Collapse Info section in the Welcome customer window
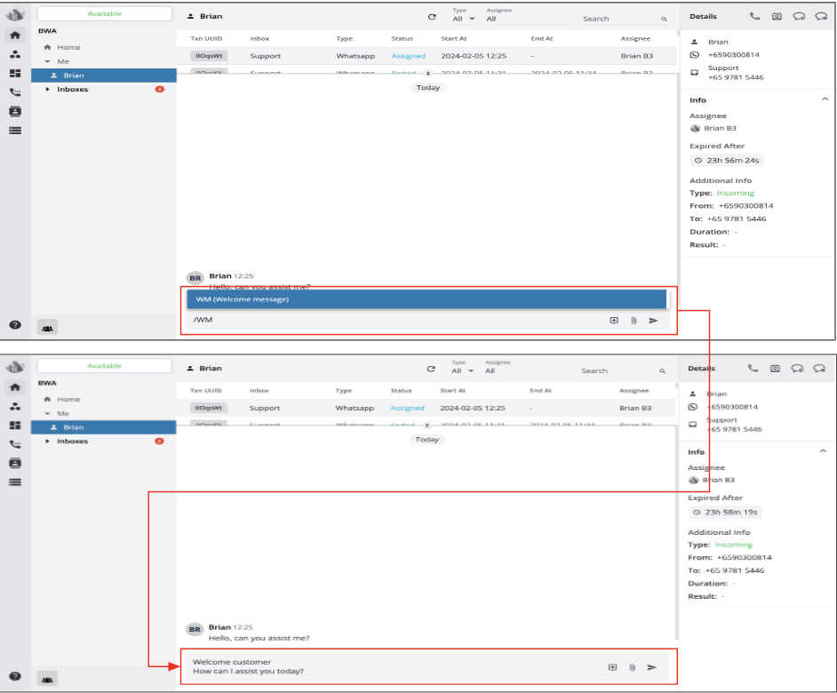The height and width of the screenshot is (693, 837). pos(823,451)
